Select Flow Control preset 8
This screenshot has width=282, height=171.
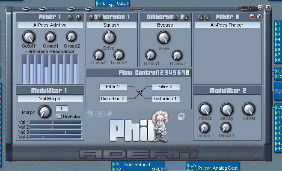coord(187,73)
